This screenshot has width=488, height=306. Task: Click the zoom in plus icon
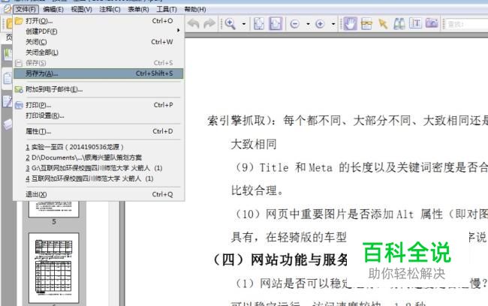coord(320,24)
